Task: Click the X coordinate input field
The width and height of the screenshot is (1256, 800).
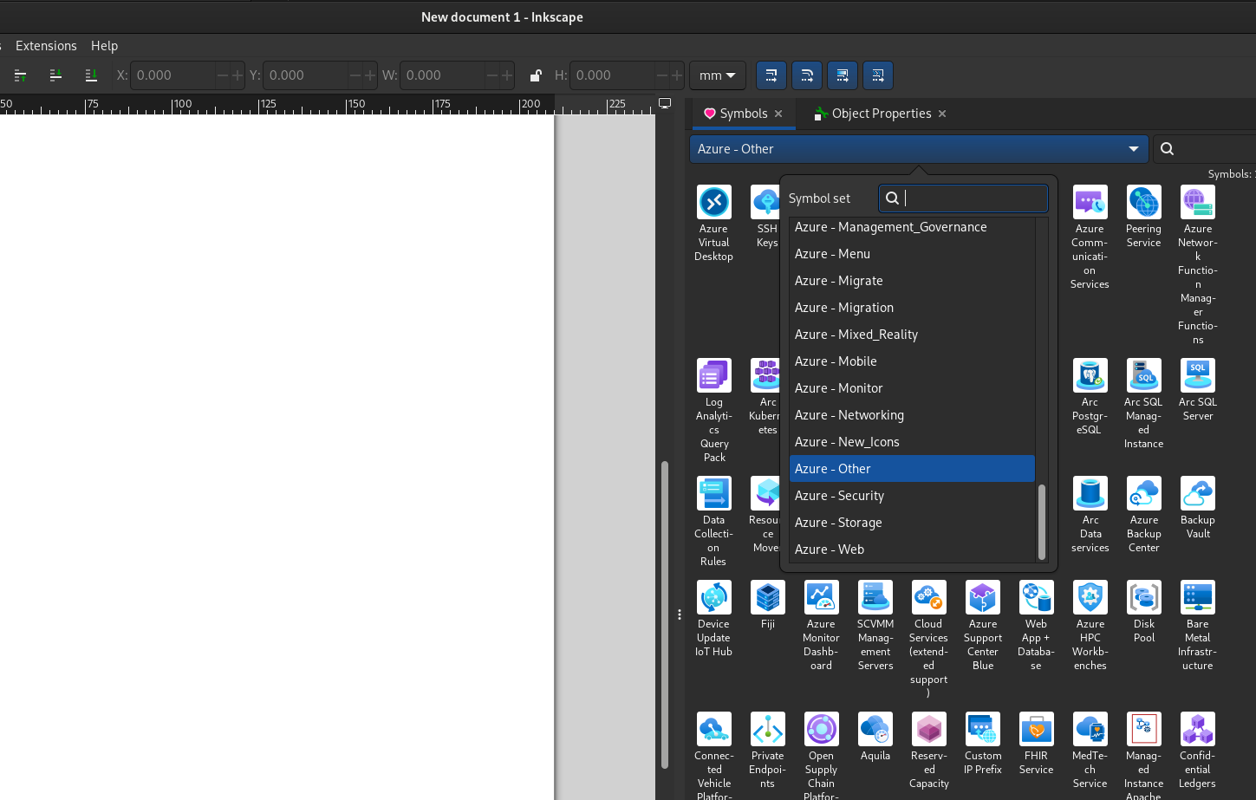Action: click(x=172, y=75)
